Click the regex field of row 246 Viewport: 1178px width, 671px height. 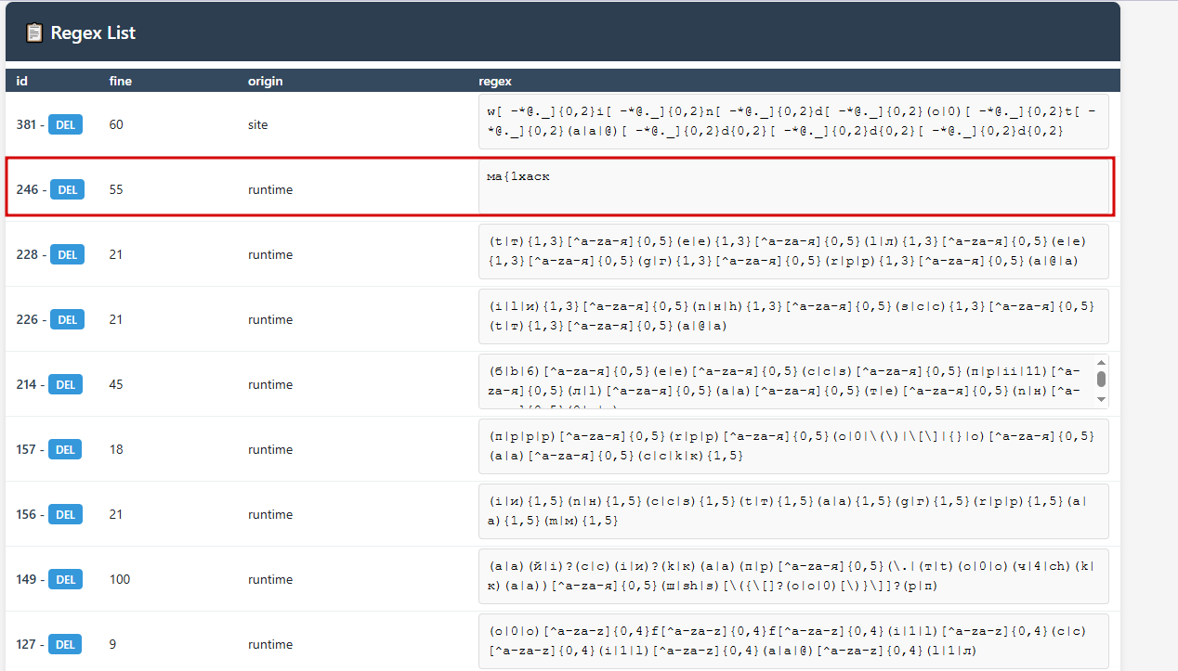793,187
